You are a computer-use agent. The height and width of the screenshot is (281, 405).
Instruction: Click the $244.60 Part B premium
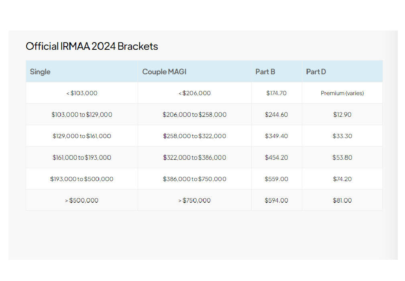point(277,115)
